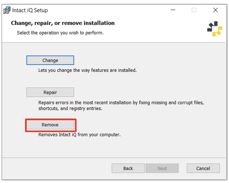The image size is (229, 183).
Task: Select the Change installation option
Action: [x=50, y=60]
